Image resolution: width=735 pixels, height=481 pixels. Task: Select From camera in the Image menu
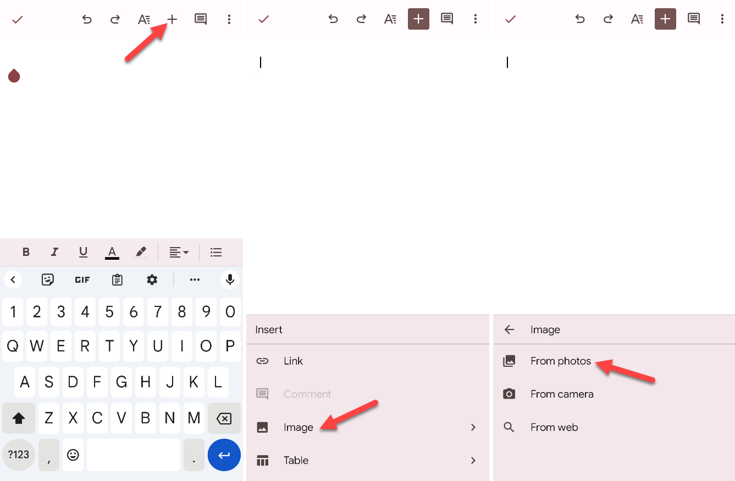(x=562, y=394)
